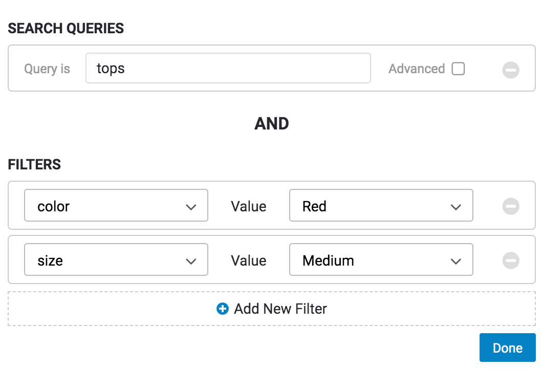543x369 pixels.
Task: Remove the "tops" search query row
Action: pos(510,70)
